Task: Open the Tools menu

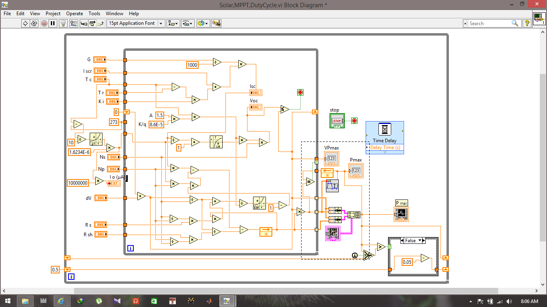Action: (x=94, y=13)
